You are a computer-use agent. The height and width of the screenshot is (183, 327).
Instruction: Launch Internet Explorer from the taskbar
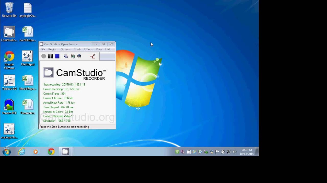click(22, 152)
